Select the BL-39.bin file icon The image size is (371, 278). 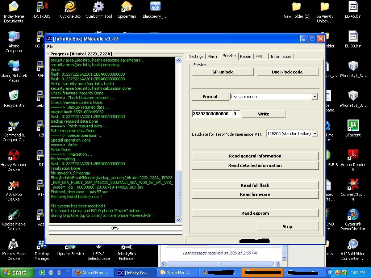(x=353, y=39)
